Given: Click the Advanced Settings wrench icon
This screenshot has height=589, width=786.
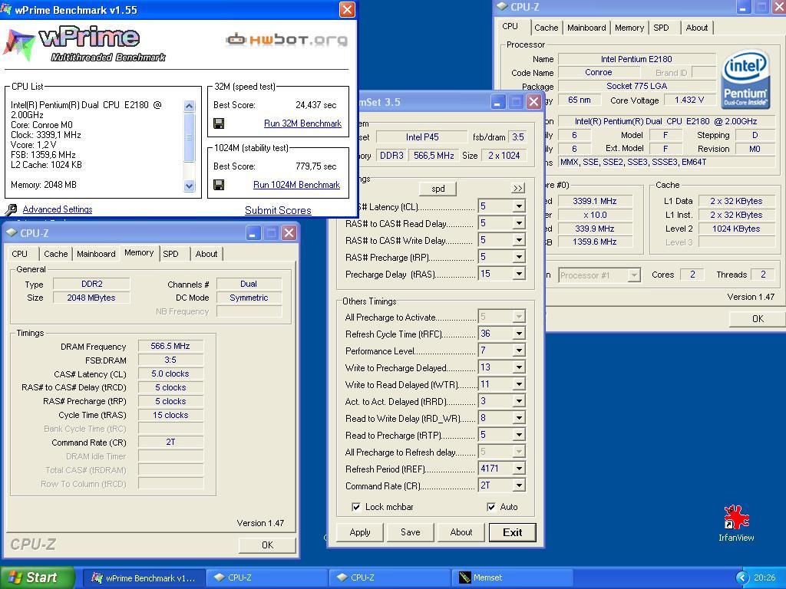Looking at the screenshot, I should [11, 209].
